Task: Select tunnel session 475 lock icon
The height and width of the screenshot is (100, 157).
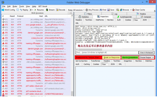Action: [3, 30]
